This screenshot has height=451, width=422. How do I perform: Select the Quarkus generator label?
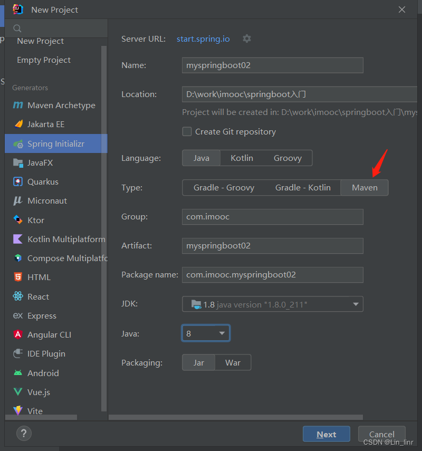coord(43,182)
